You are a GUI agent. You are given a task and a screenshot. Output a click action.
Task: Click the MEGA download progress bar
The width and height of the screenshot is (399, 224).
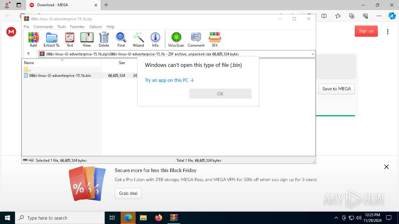[335, 116]
